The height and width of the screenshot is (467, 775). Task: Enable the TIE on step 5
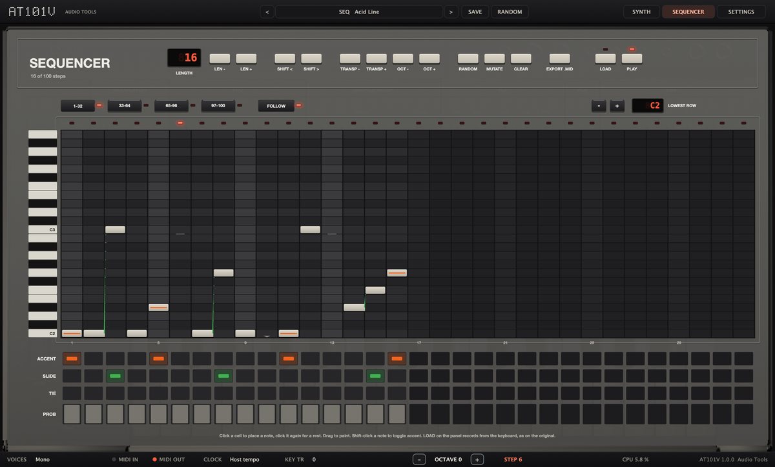point(159,393)
